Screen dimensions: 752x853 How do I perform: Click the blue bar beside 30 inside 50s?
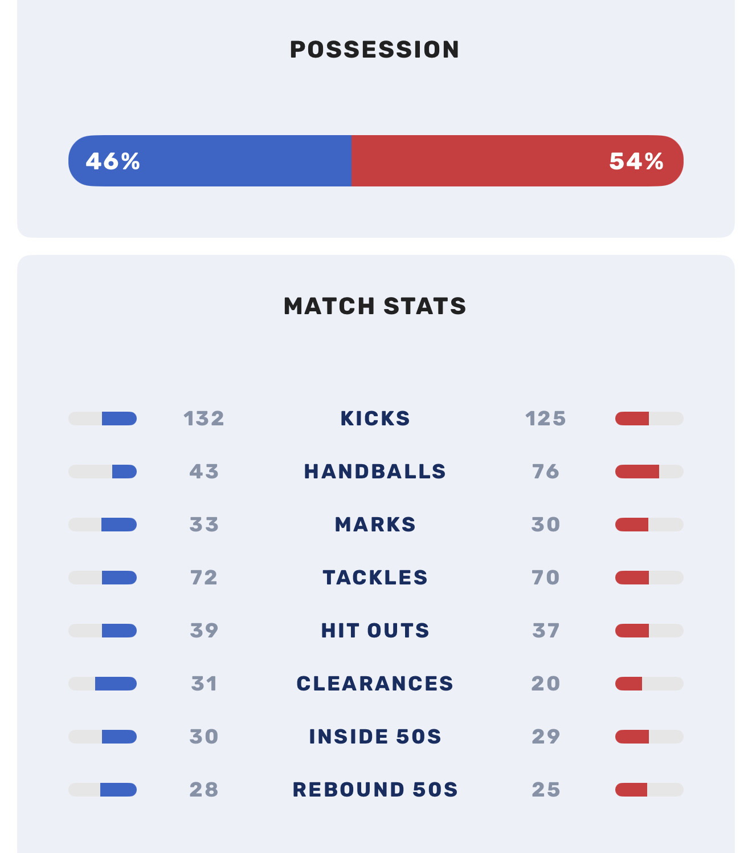pyautogui.click(x=119, y=737)
